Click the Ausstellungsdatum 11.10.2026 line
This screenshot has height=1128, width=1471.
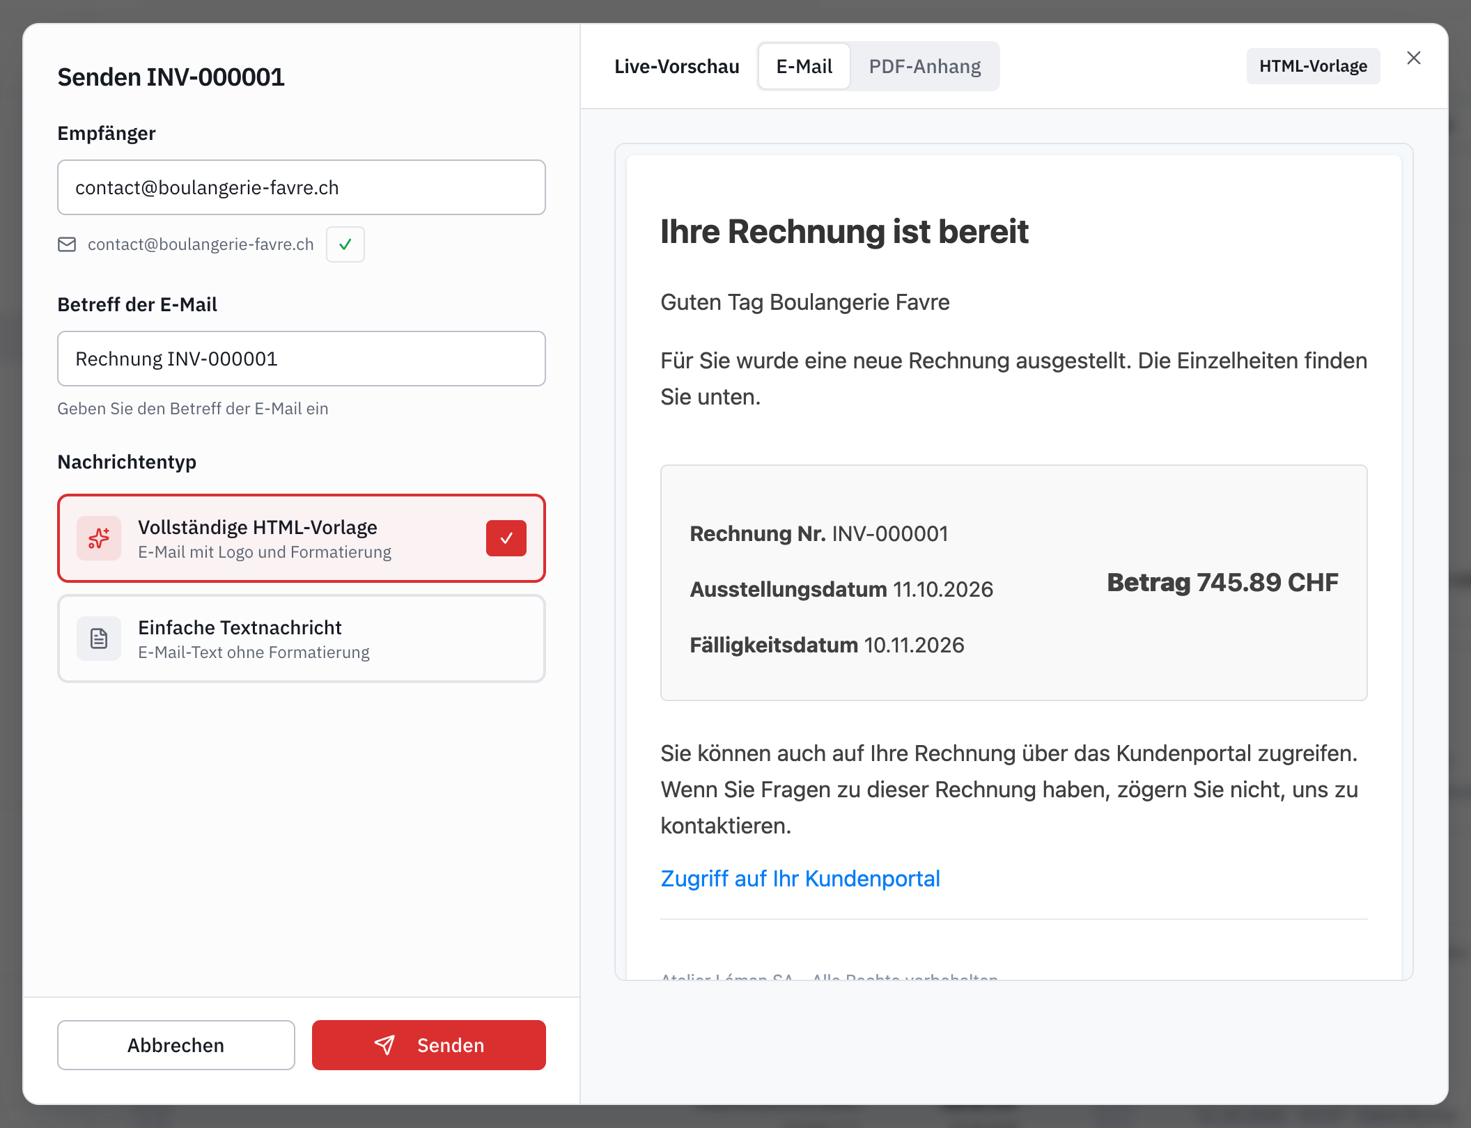[x=841, y=590]
